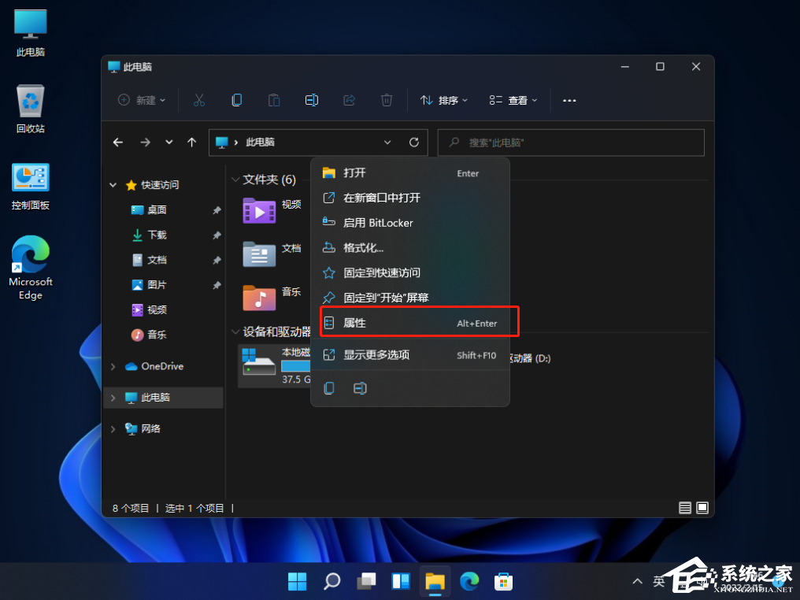This screenshot has width=800, height=600.
Task: Open the three-dots See more menu
Action: click(569, 101)
